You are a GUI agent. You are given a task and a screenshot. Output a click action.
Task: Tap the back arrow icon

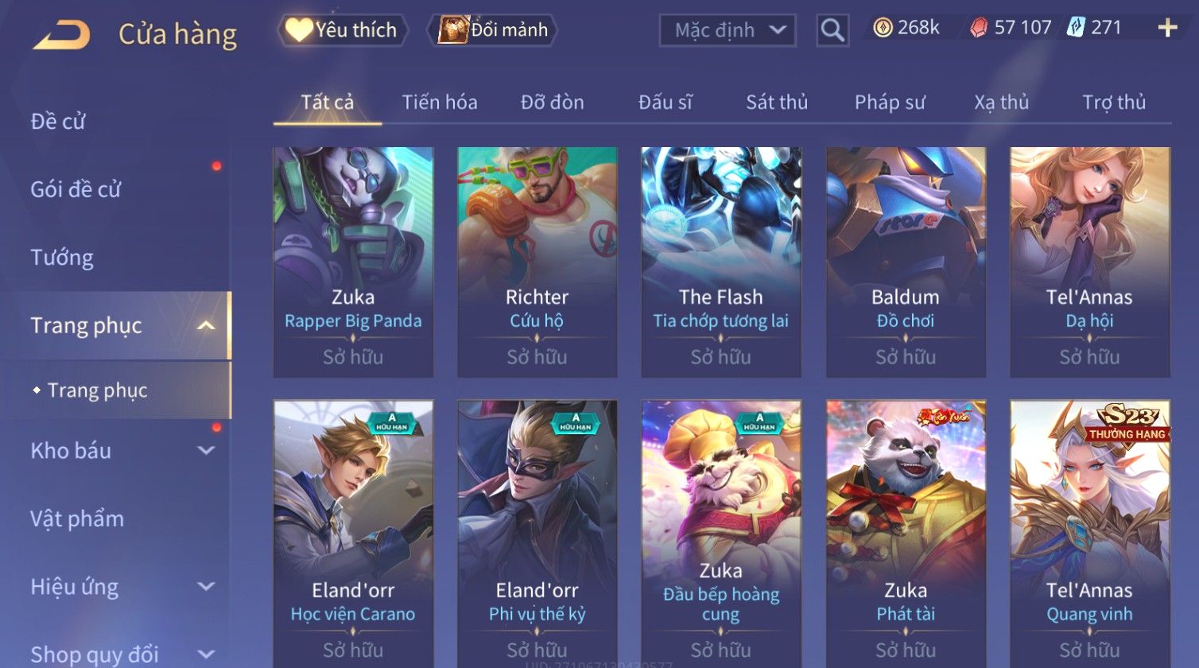[x=61, y=35]
